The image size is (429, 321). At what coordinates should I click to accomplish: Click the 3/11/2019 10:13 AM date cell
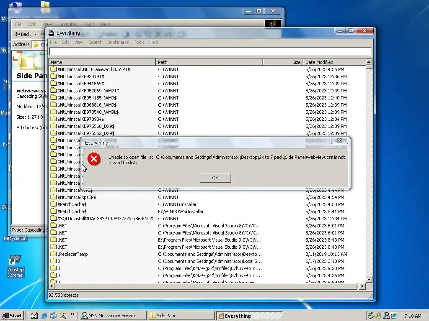(x=326, y=254)
